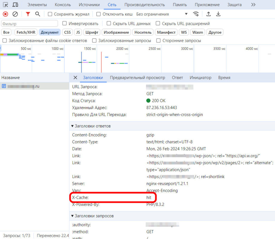This screenshot has width=275, height=239.
Task: Enable Сохранять журнал checkbox
Action: coord(50,14)
